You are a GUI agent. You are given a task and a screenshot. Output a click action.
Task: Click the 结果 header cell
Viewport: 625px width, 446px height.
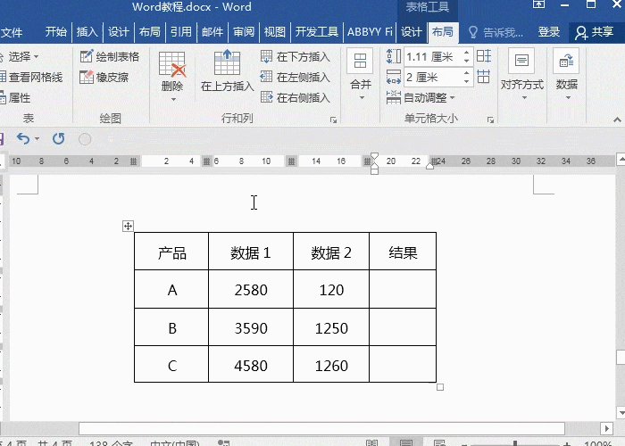(403, 252)
